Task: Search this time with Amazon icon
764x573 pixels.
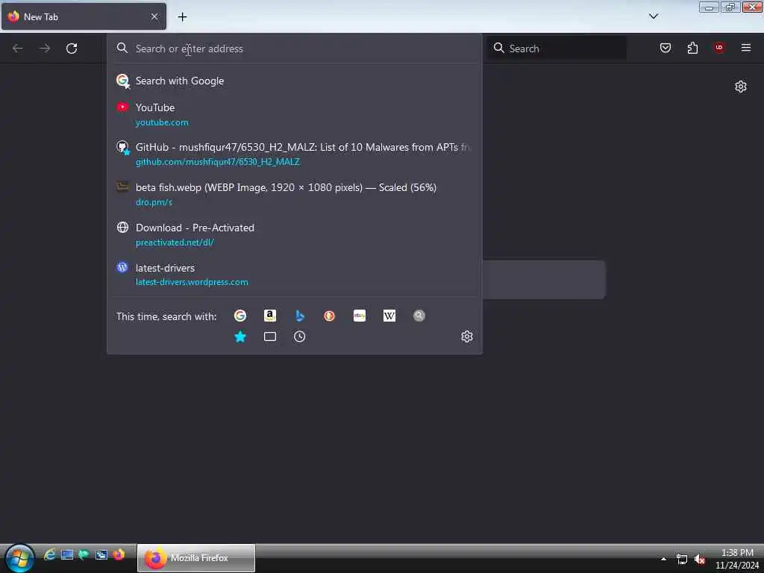Action: 270,316
